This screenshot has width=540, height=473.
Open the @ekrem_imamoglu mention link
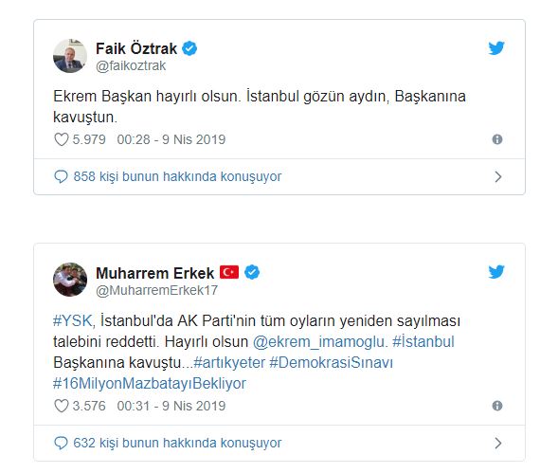pos(318,342)
